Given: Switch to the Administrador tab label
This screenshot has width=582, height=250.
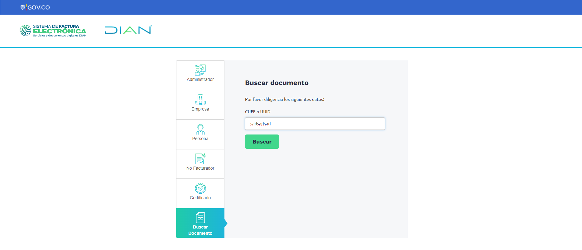Looking at the screenshot, I should (200, 79).
